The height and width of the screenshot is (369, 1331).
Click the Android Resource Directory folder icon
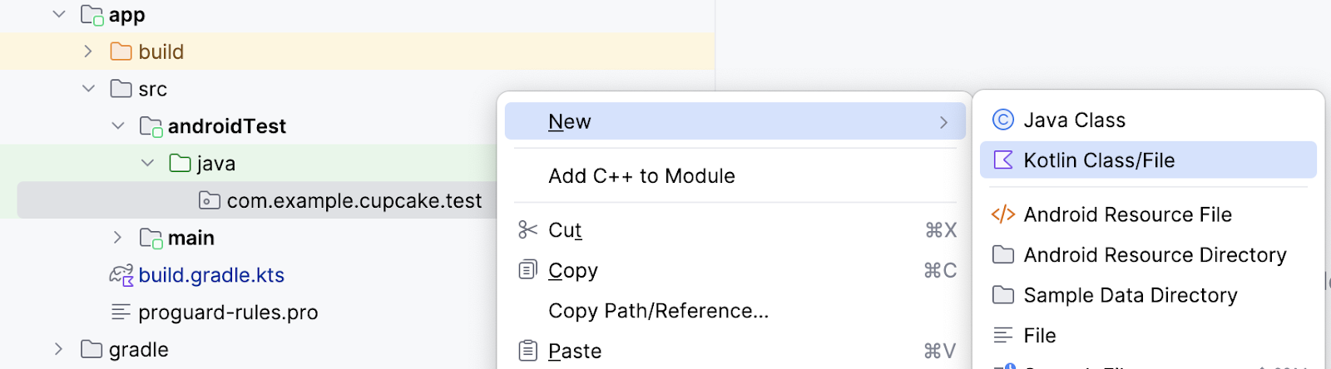[1003, 255]
